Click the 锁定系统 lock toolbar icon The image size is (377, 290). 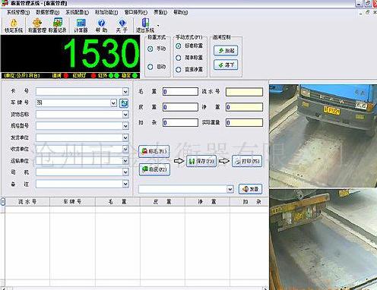click(x=14, y=26)
